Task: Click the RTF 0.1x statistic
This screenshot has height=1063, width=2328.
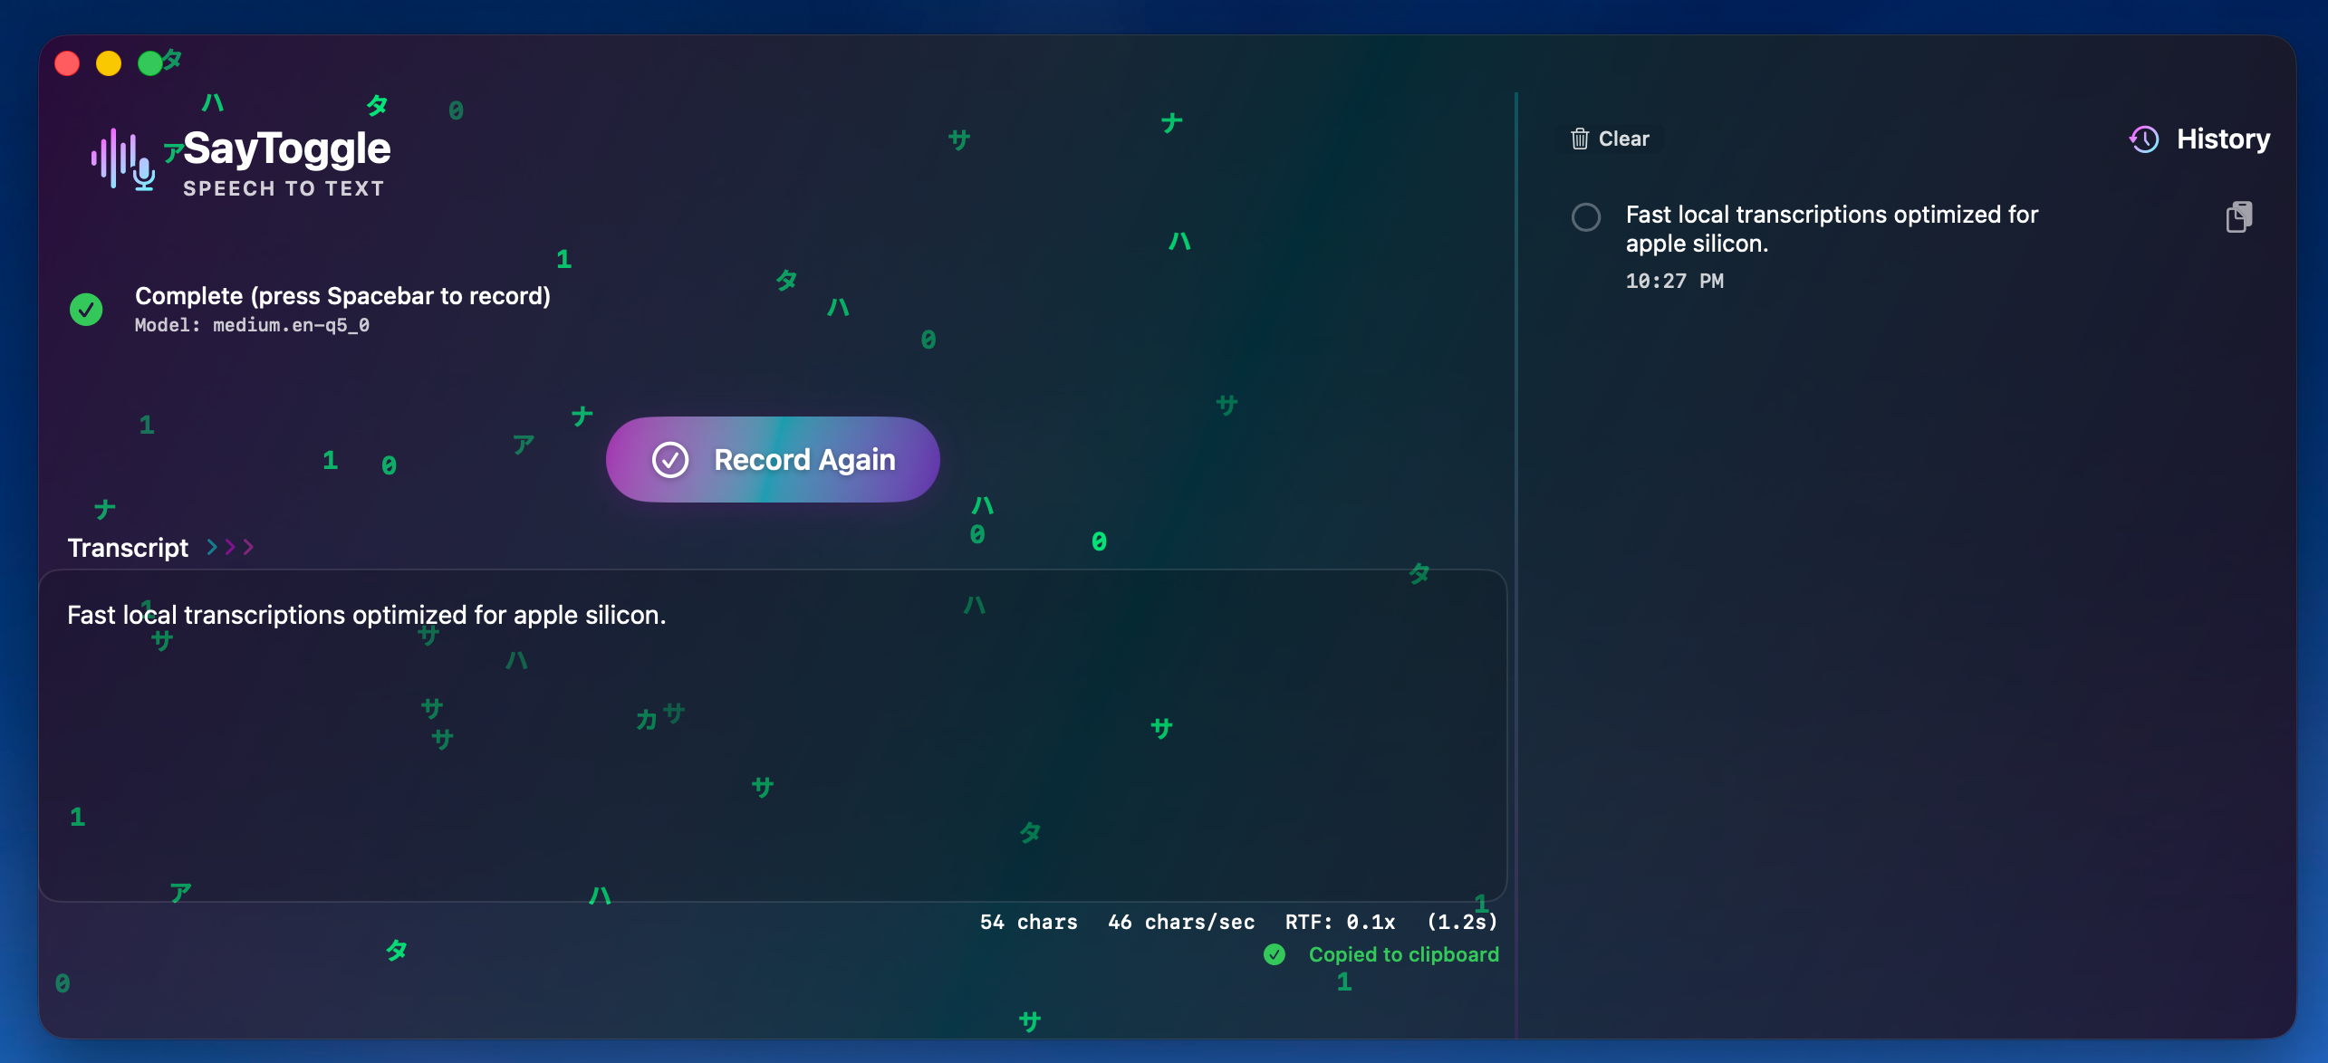Action: 1340,922
